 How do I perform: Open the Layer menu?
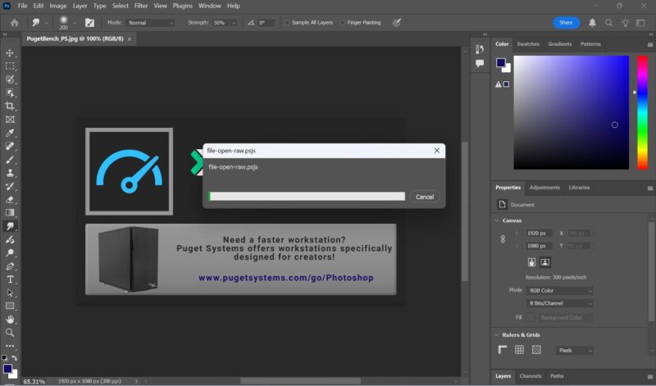pos(80,6)
